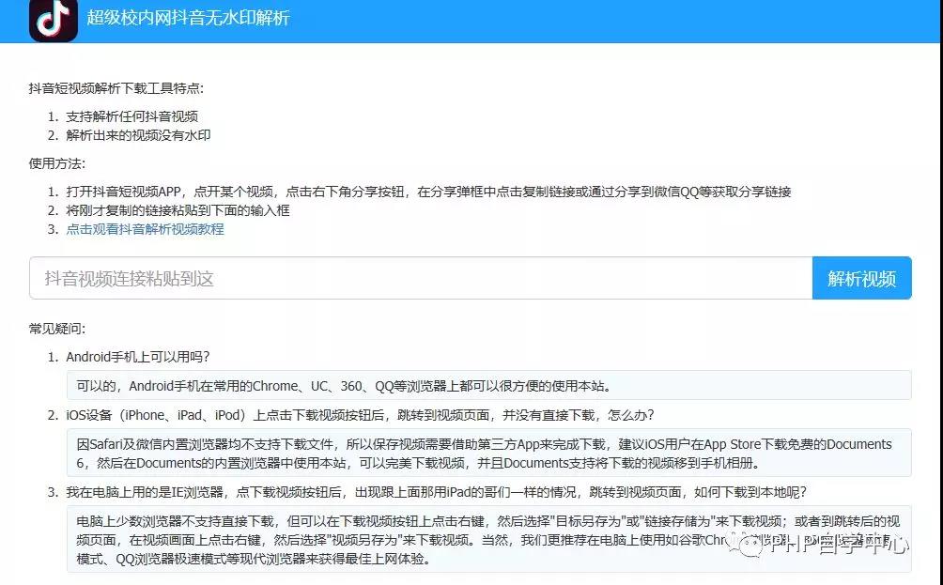The image size is (943, 585).
Task: Open the 点击观看抖音解析视频教程 link
Action: point(145,229)
